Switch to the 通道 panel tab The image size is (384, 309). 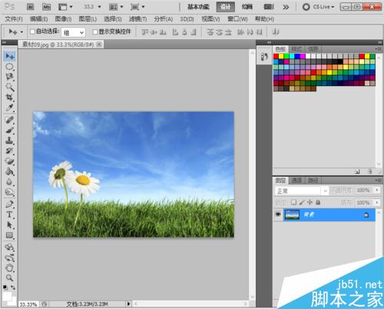[296, 181]
